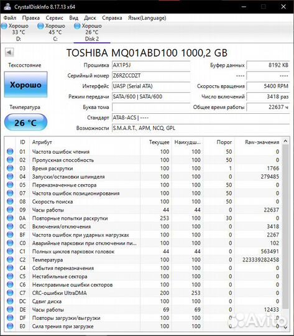
Task: Click the rotation speed value 5400 RPM
Action: click(x=268, y=86)
